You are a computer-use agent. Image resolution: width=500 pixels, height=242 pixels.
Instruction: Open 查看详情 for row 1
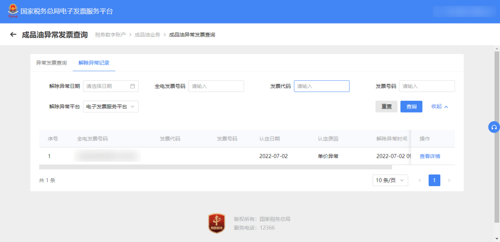point(430,156)
